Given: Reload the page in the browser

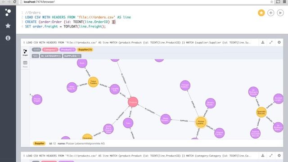Looking at the screenshot, I should click(x=15, y=2).
